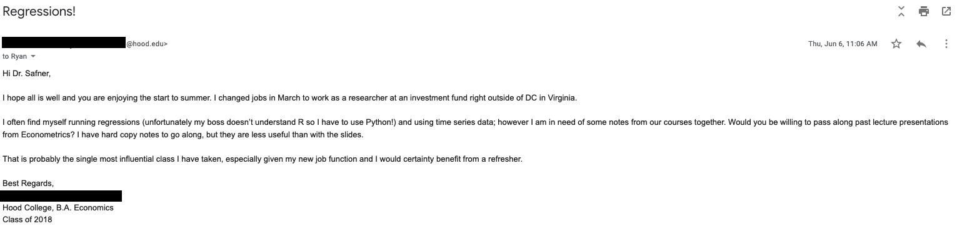
Task: Click the redacted name in the signature
Action: [x=62, y=196]
